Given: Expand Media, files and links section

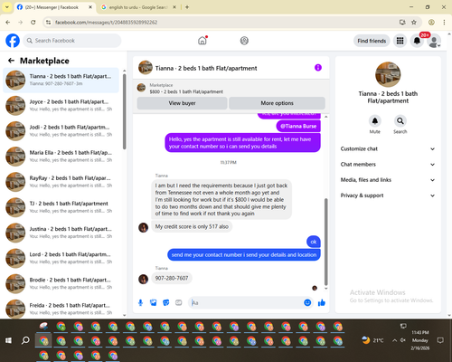Looking at the screenshot, I should pyautogui.click(x=388, y=180).
